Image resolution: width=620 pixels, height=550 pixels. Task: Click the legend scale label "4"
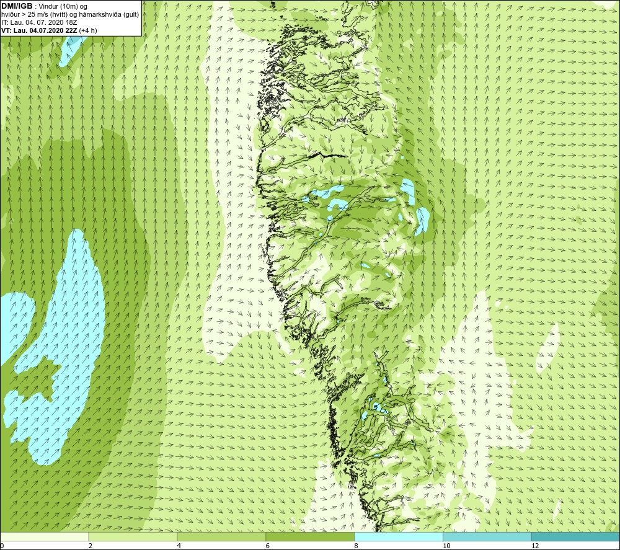[179, 546]
